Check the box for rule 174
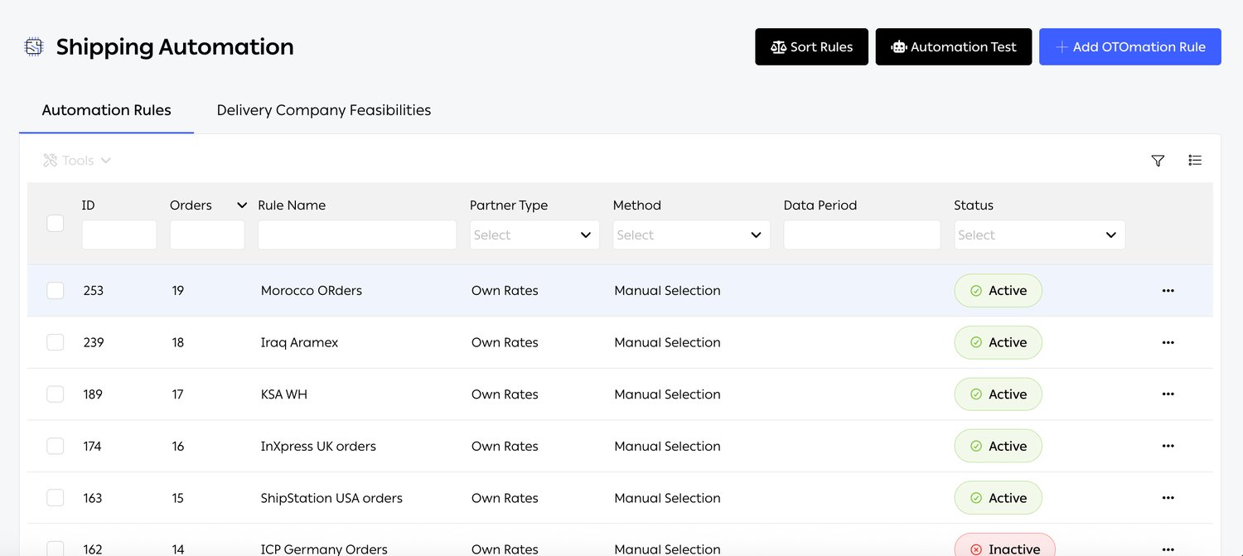Viewport: 1243px width, 556px height. click(56, 446)
